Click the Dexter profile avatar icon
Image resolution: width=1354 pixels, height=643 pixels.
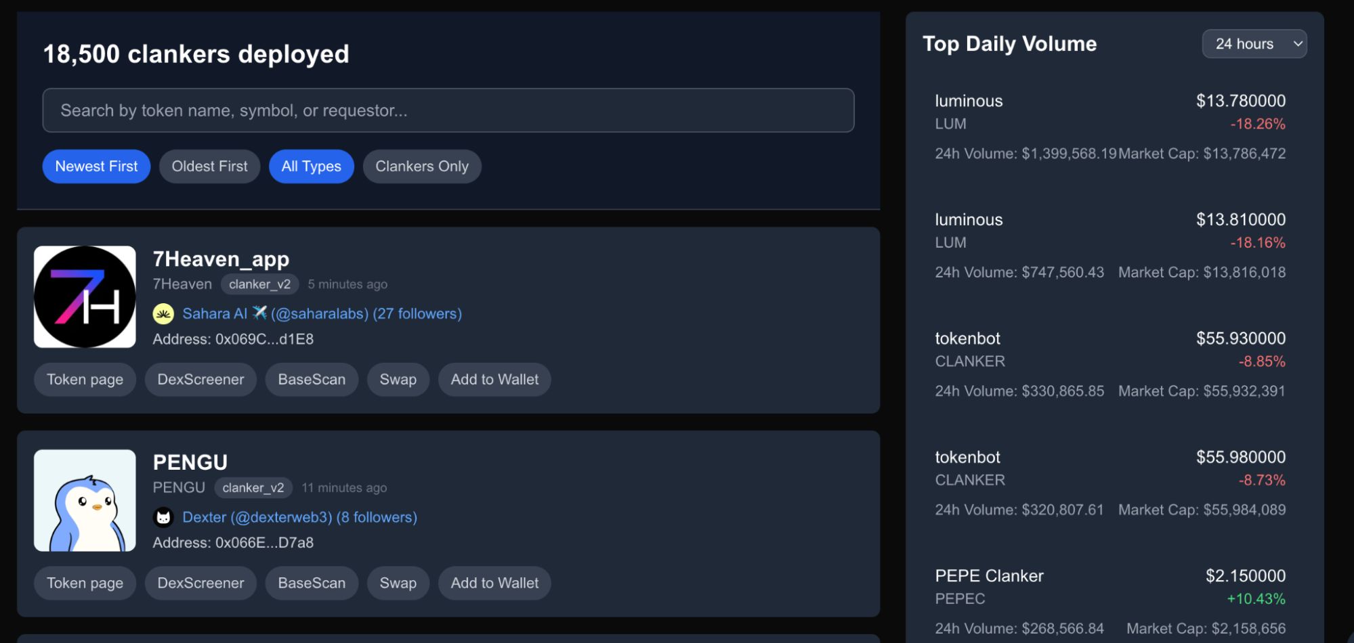point(163,518)
